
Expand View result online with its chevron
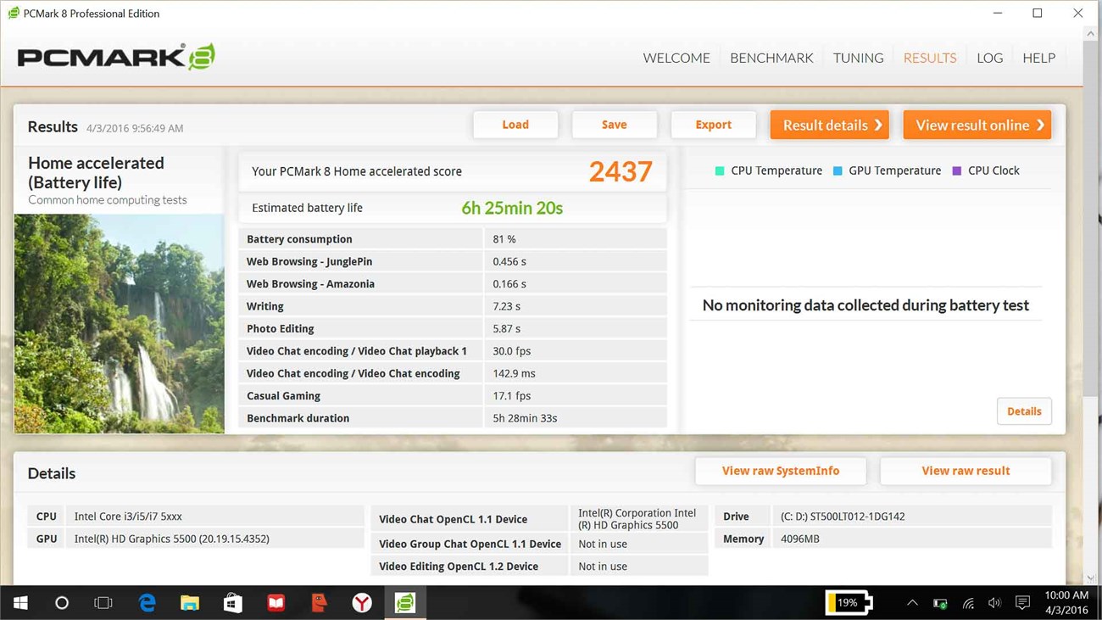point(1041,125)
